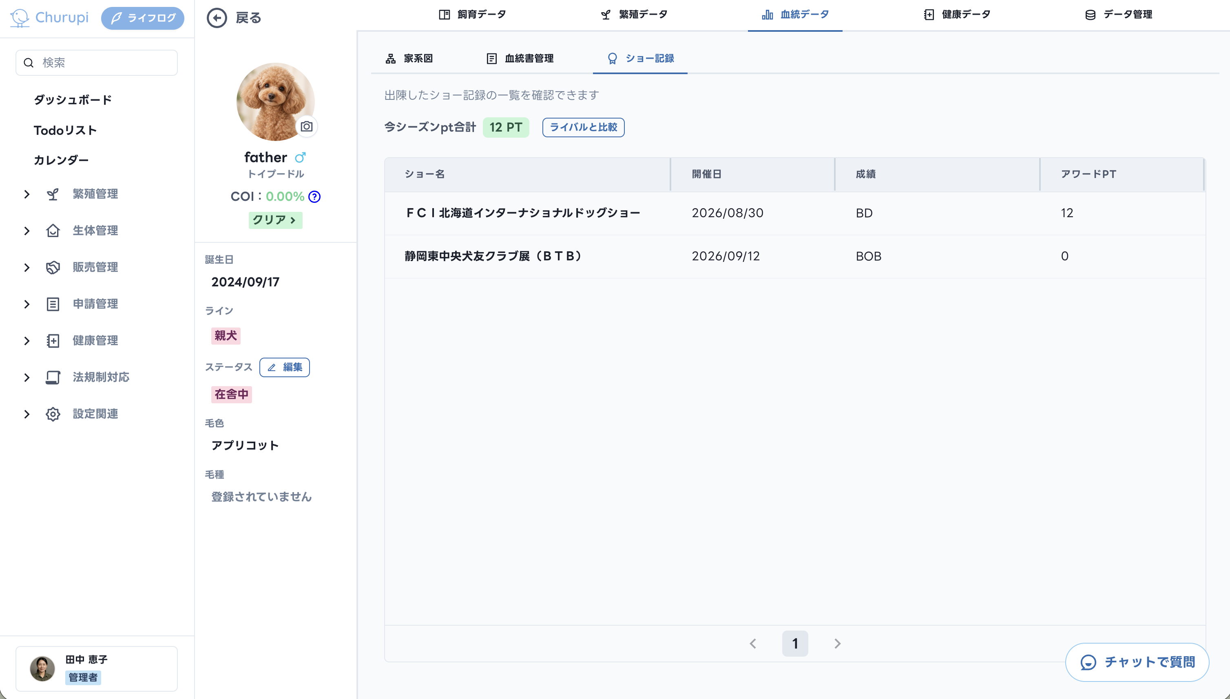The height and width of the screenshot is (699, 1230).
Task: Click the search magnifier icon
Action: click(29, 63)
